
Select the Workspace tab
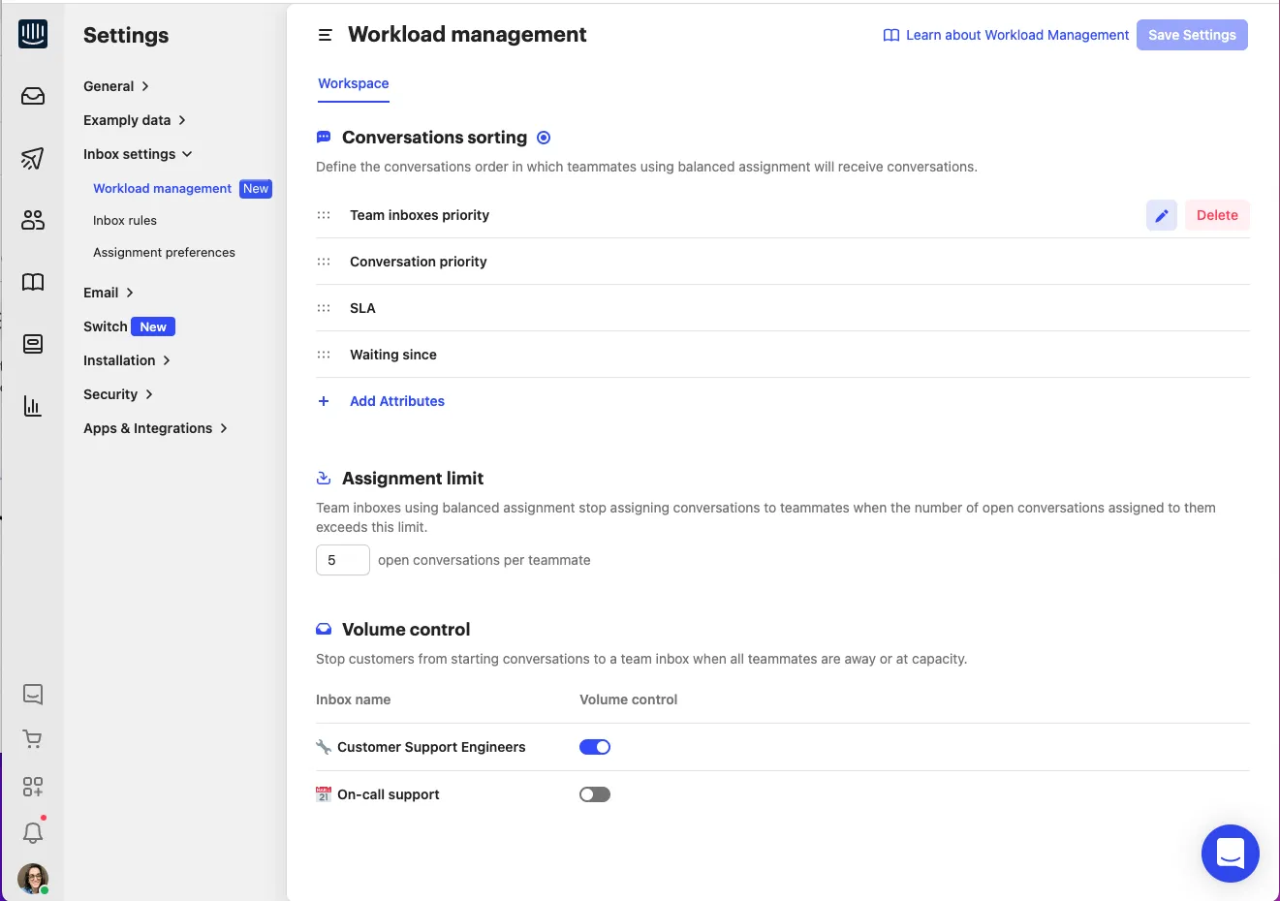coord(354,83)
